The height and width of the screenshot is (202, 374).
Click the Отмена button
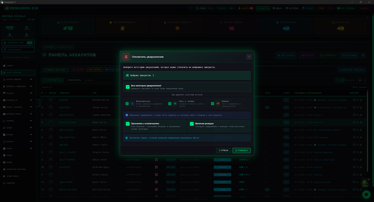point(224,150)
